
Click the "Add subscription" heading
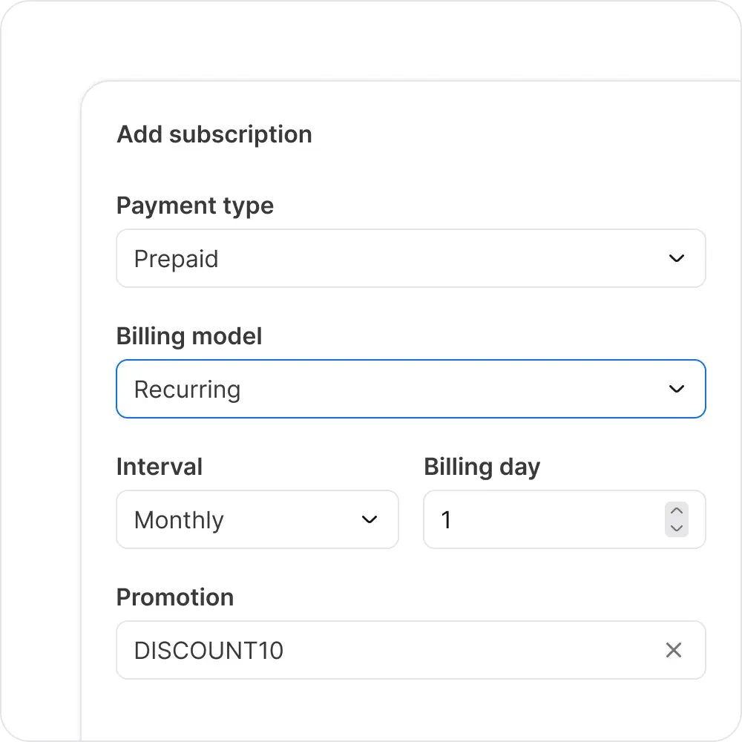point(214,134)
